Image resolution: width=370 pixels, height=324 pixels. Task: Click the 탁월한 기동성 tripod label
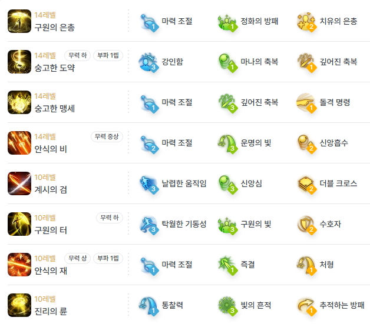point(184,224)
